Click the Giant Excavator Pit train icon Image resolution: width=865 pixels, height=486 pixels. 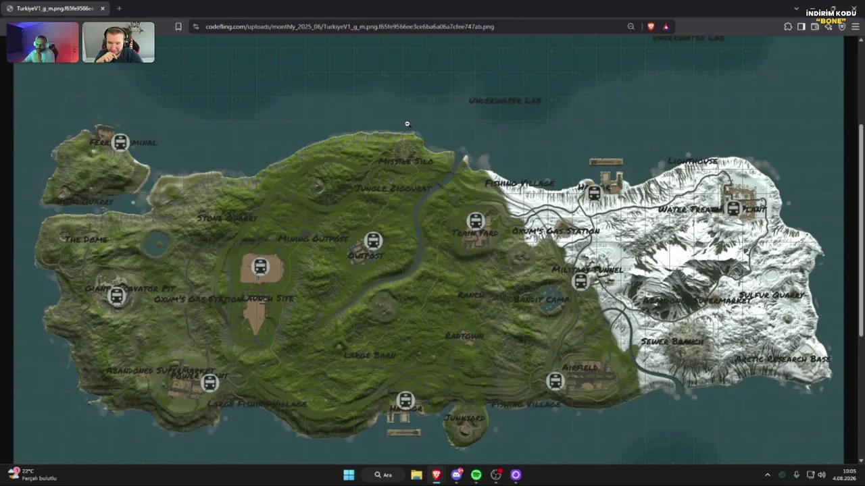tap(116, 296)
